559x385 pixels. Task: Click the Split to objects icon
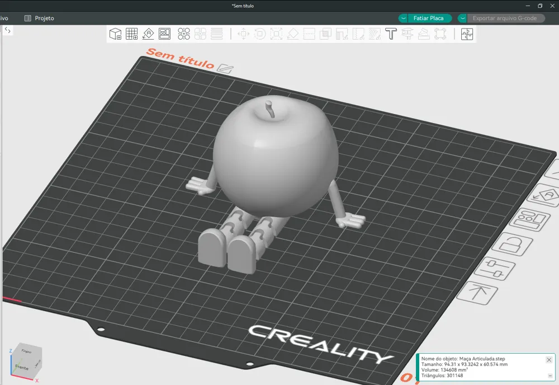184,34
